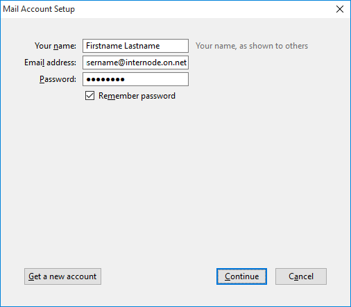Click the internode.on.net domain text
The image size is (351, 307).
[156, 63]
